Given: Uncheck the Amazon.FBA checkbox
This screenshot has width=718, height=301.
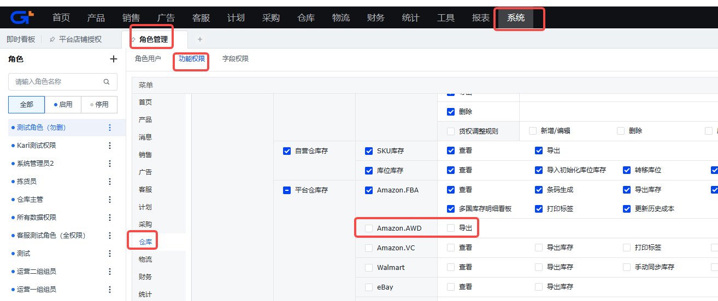Looking at the screenshot, I should pos(369,190).
